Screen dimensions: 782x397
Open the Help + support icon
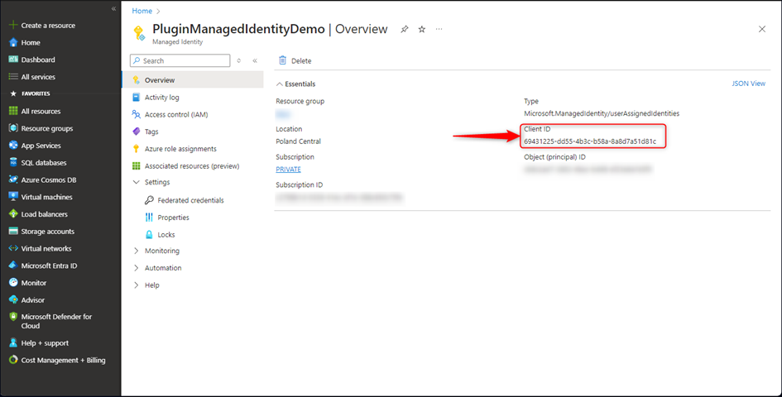(x=13, y=342)
